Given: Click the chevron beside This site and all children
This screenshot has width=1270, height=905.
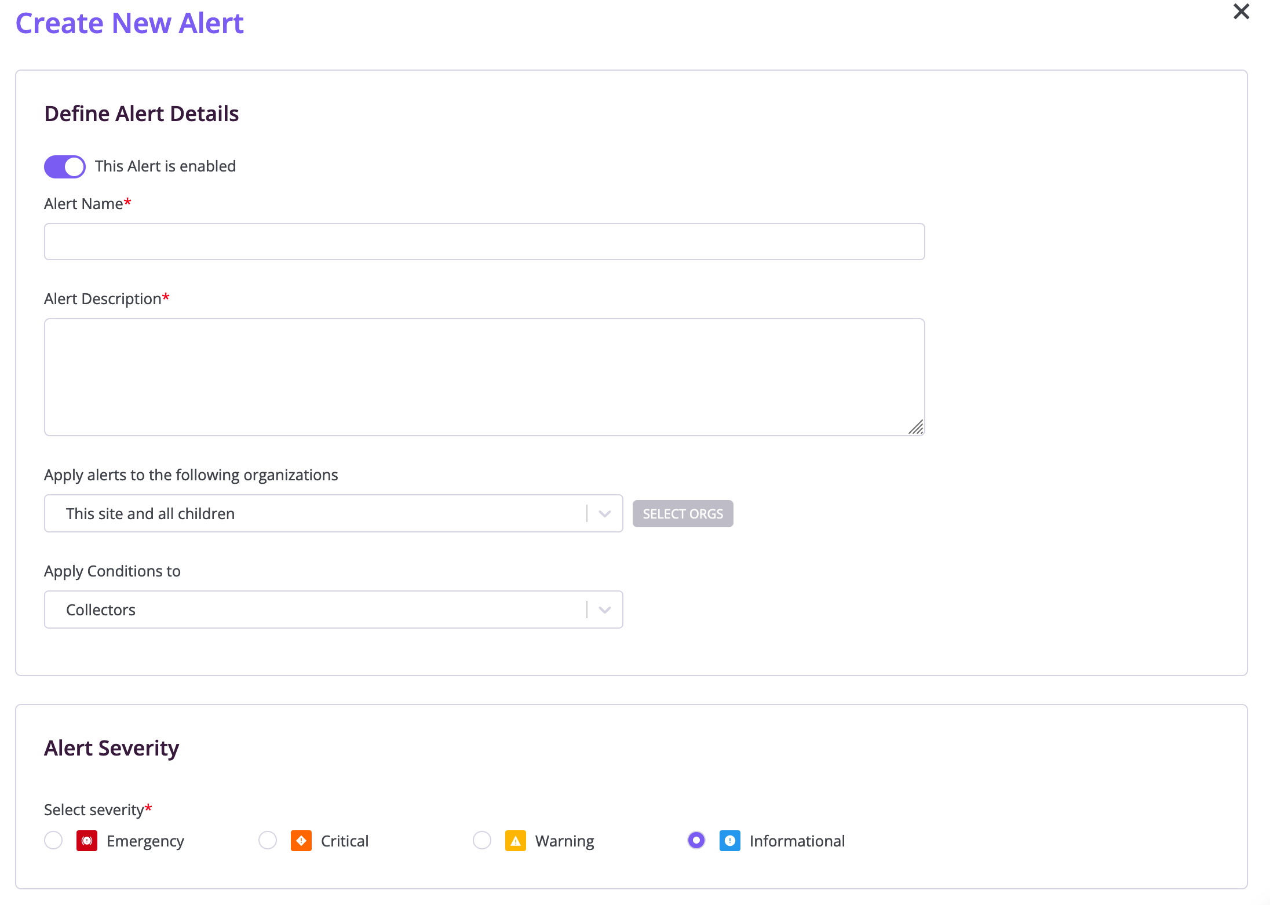Looking at the screenshot, I should click(605, 514).
